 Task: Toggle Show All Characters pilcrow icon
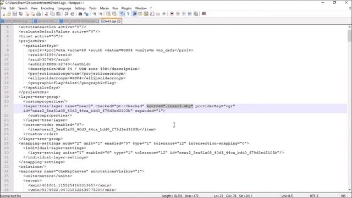click(128, 14)
